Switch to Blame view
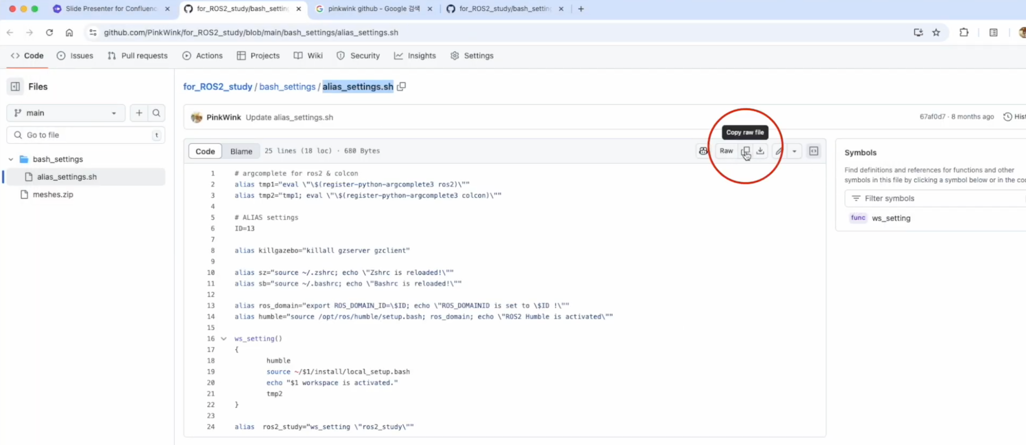1026x445 pixels. pos(241,151)
